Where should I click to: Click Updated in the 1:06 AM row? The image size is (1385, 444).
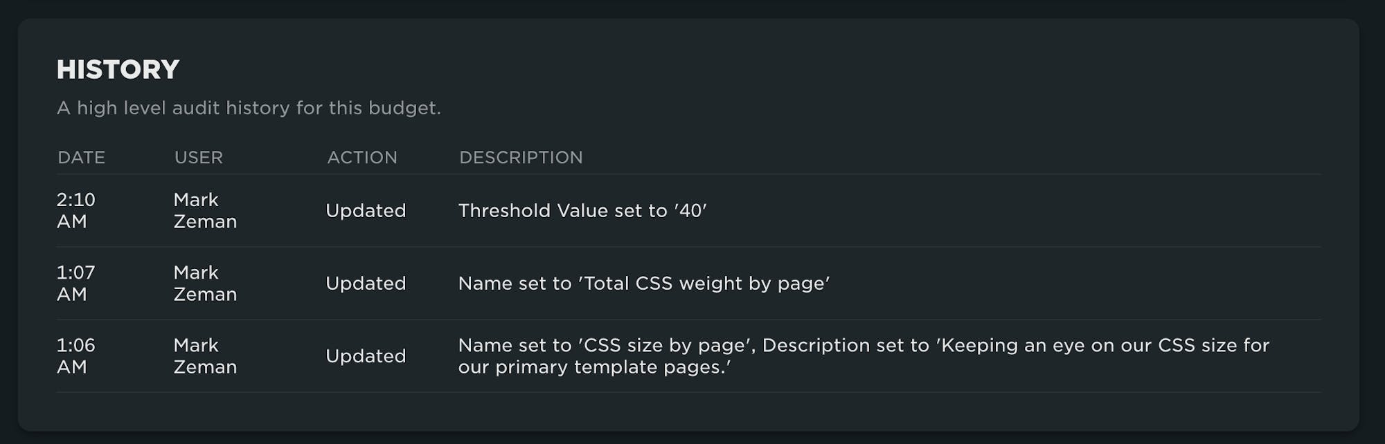[366, 355]
